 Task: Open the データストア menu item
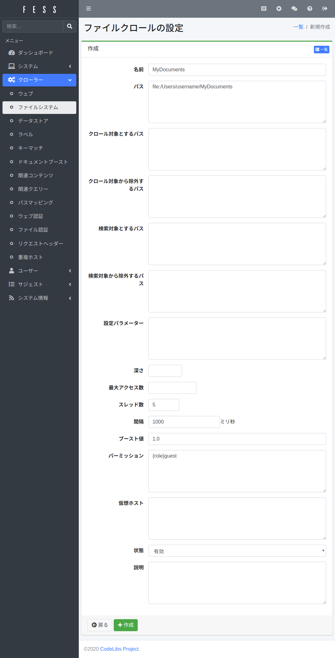point(33,121)
